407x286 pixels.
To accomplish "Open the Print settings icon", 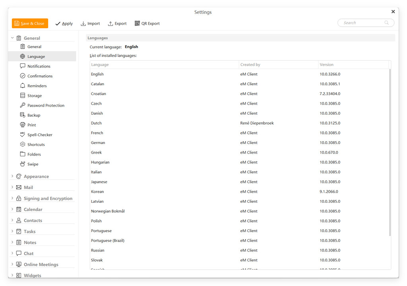I will 22,125.
